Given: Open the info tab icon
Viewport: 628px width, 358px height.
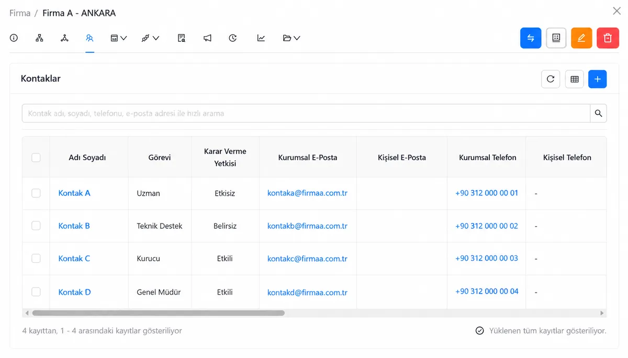Looking at the screenshot, I should click(x=14, y=38).
